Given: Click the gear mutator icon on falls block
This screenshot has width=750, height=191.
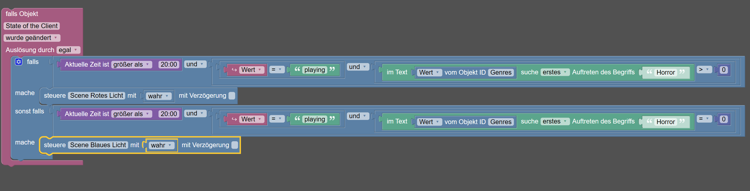Looking at the screenshot, I should (19, 62).
